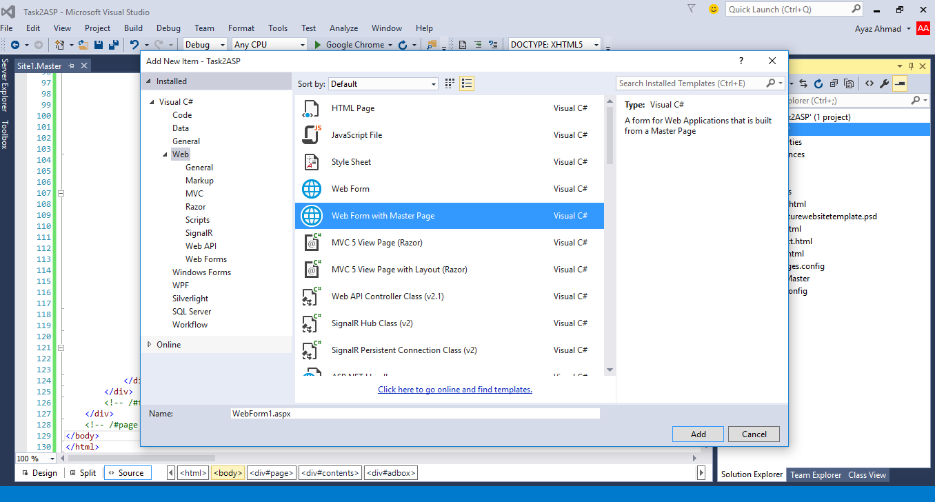Open Properties wrench icon in Solution Explorer

click(x=885, y=83)
